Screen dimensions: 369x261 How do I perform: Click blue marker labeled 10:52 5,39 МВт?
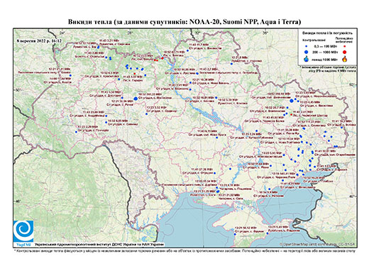[216, 97]
